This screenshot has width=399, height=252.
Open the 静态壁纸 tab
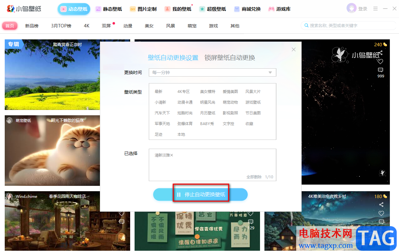pos(109,9)
